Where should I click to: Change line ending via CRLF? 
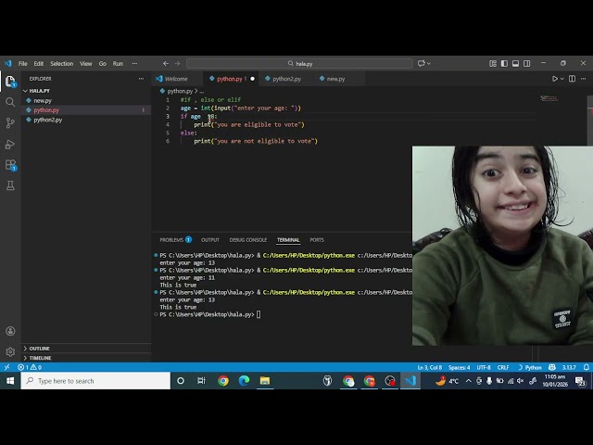click(x=503, y=367)
